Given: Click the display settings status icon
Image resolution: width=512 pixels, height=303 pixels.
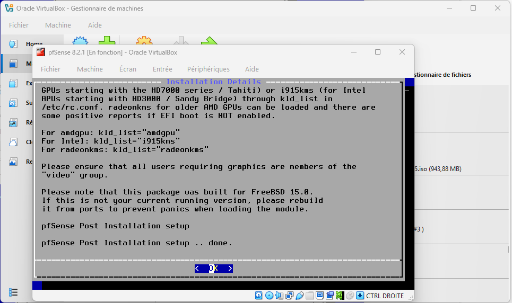Looking at the screenshot, I should click(x=319, y=296).
